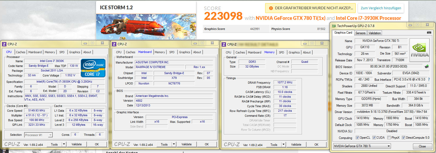The height and width of the screenshot is (153, 436).
Task: Toggle the PhysX checkbox
Action: coord(389,138)
